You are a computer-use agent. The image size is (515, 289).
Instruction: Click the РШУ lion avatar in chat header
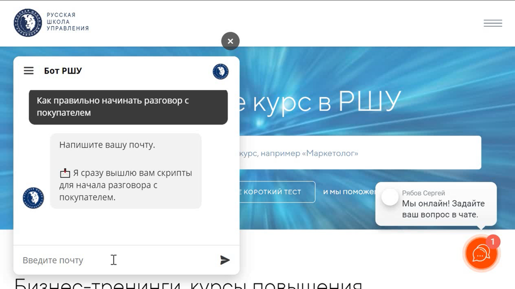220,71
